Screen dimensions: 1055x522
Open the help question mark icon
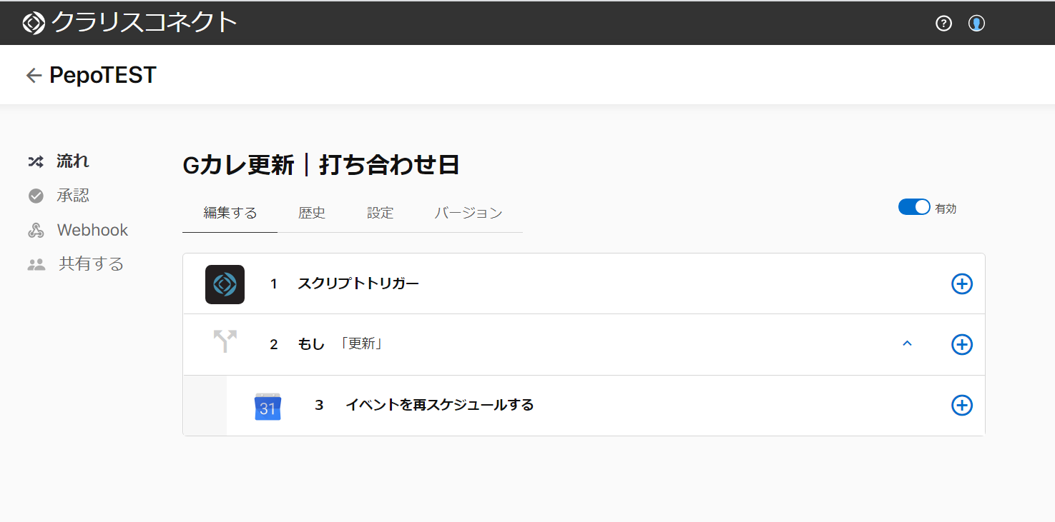[944, 24]
